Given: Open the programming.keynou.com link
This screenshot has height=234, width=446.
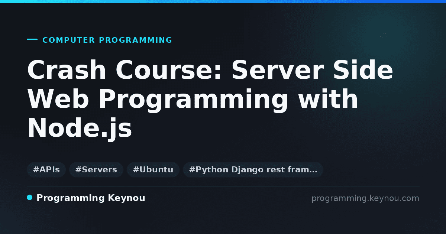Looking at the screenshot, I should point(365,198).
